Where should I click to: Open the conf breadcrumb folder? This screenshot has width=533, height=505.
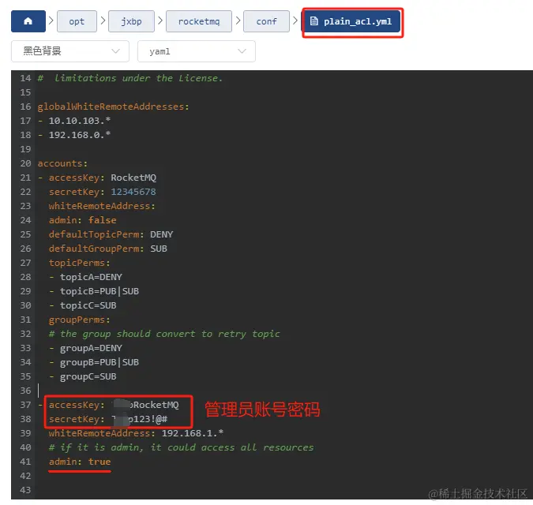click(x=266, y=21)
